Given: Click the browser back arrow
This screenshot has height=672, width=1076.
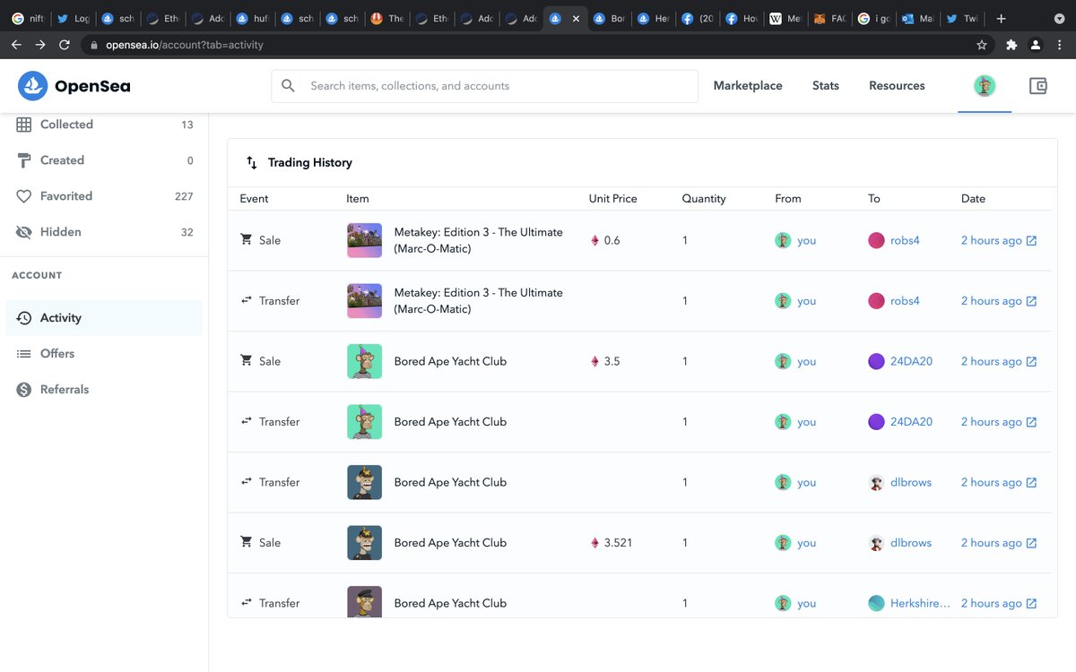Looking at the screenshot, I should click(16, 45).
